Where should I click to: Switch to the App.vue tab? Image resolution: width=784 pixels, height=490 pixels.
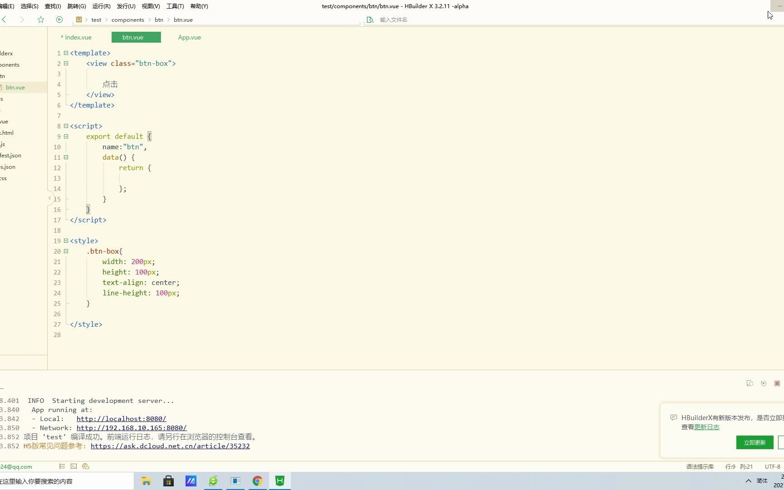click(x=190, y=37)
